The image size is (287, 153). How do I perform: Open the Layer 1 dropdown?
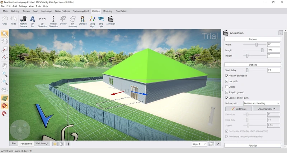[x=199, y=144]
